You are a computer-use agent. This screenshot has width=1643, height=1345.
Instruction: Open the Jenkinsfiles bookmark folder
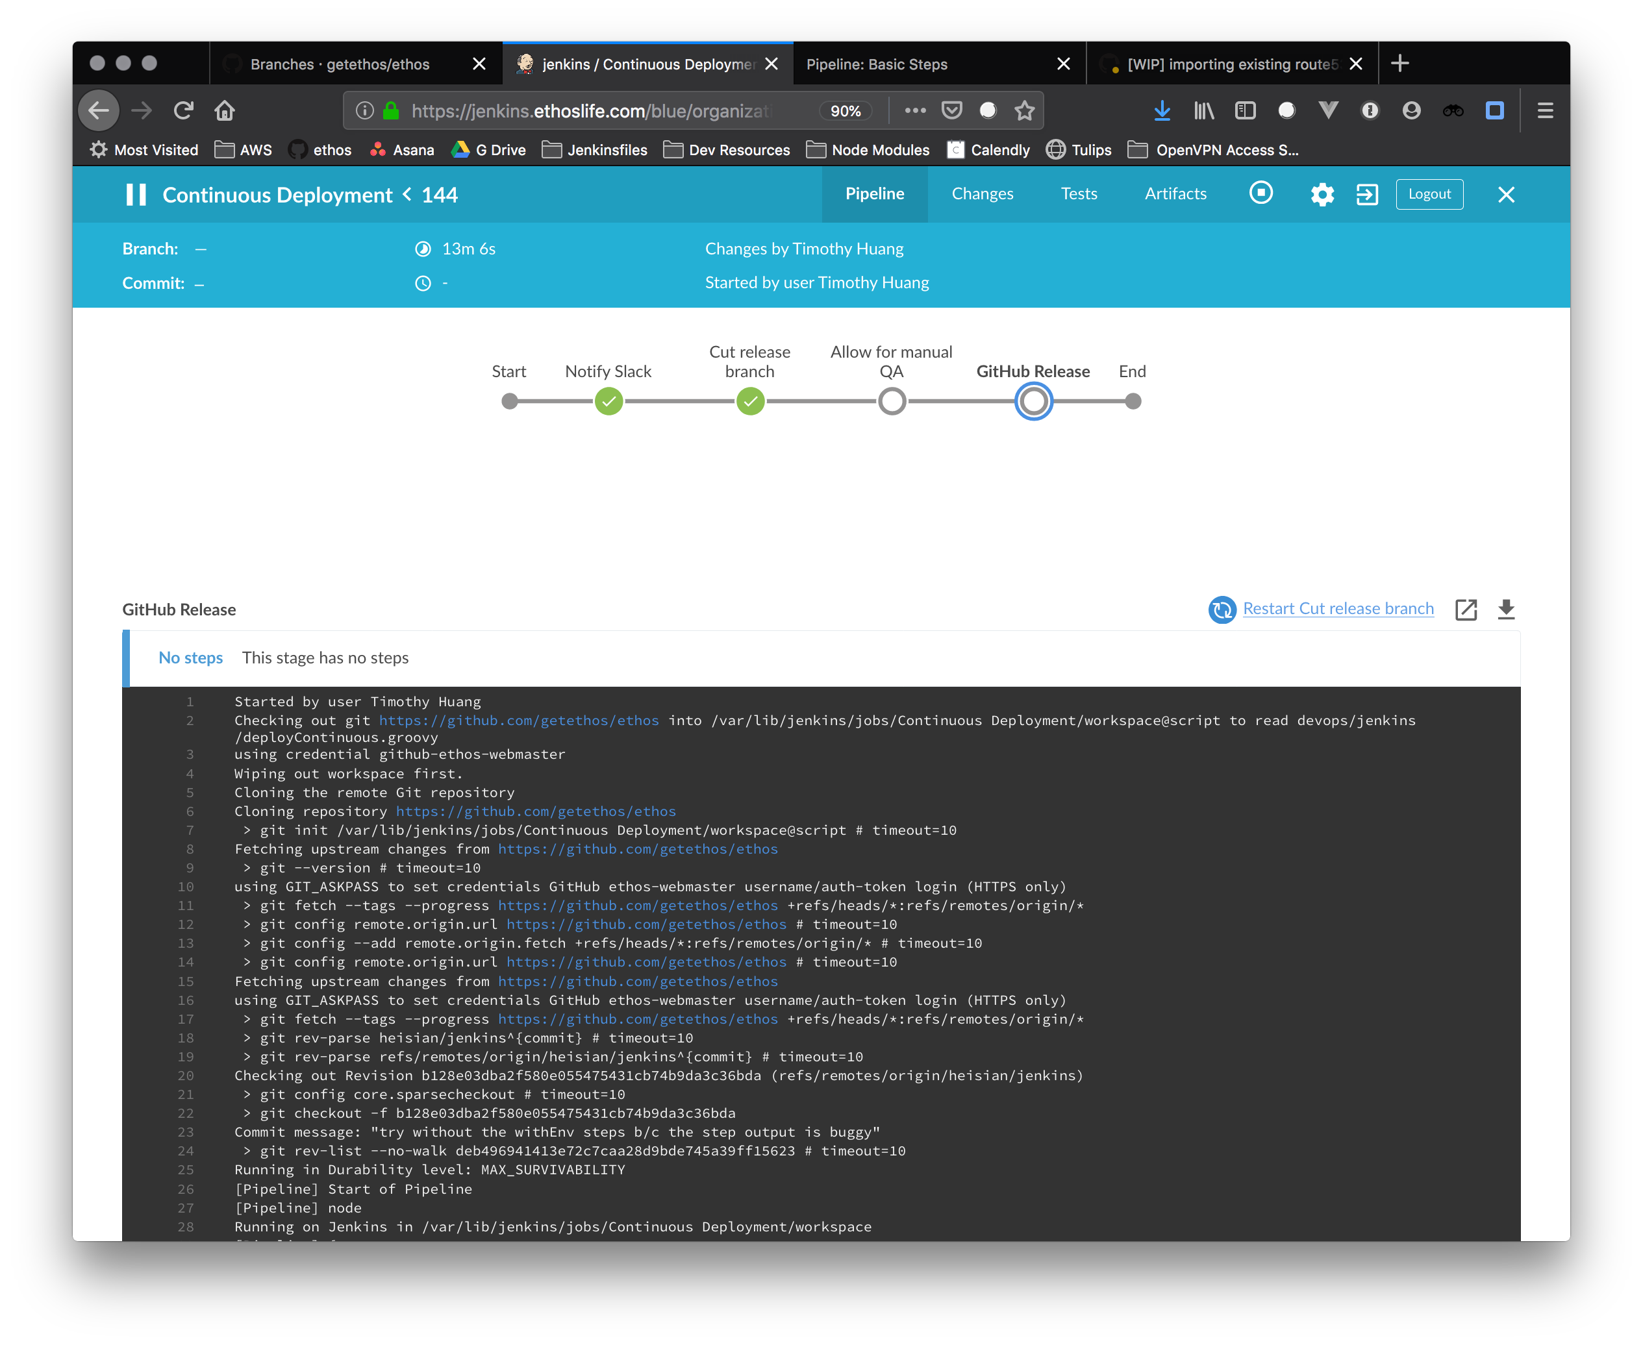[x=594, y=151]
